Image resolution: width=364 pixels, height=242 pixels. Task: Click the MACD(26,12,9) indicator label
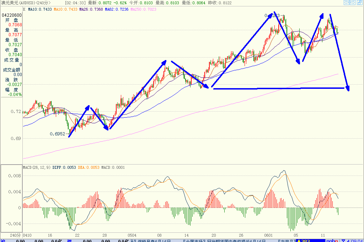click(x=37, y=167)
